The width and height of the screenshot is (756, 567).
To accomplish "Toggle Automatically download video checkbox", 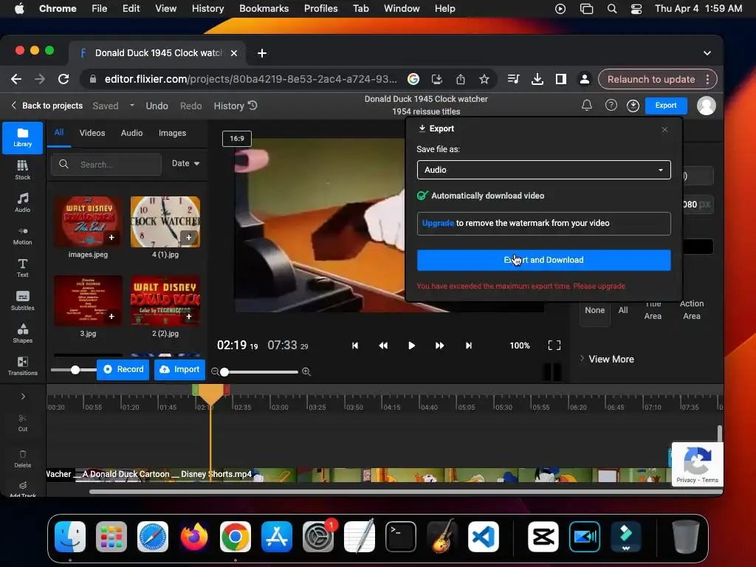I will 422,195.
